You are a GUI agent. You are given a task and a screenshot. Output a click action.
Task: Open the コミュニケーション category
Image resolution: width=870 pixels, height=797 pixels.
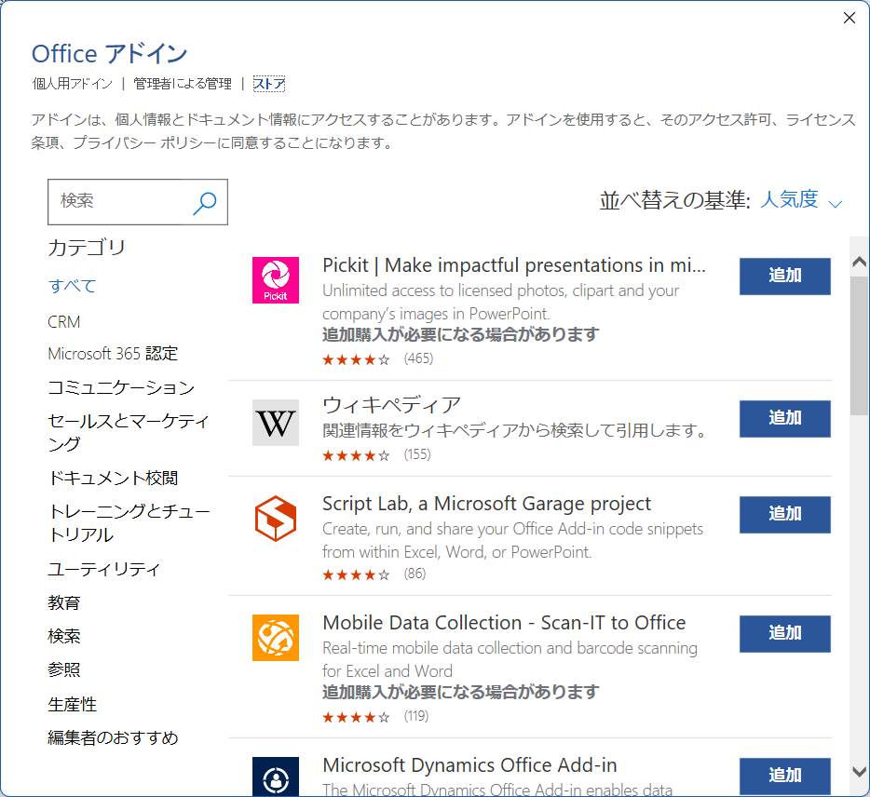(x=121, y=387)
